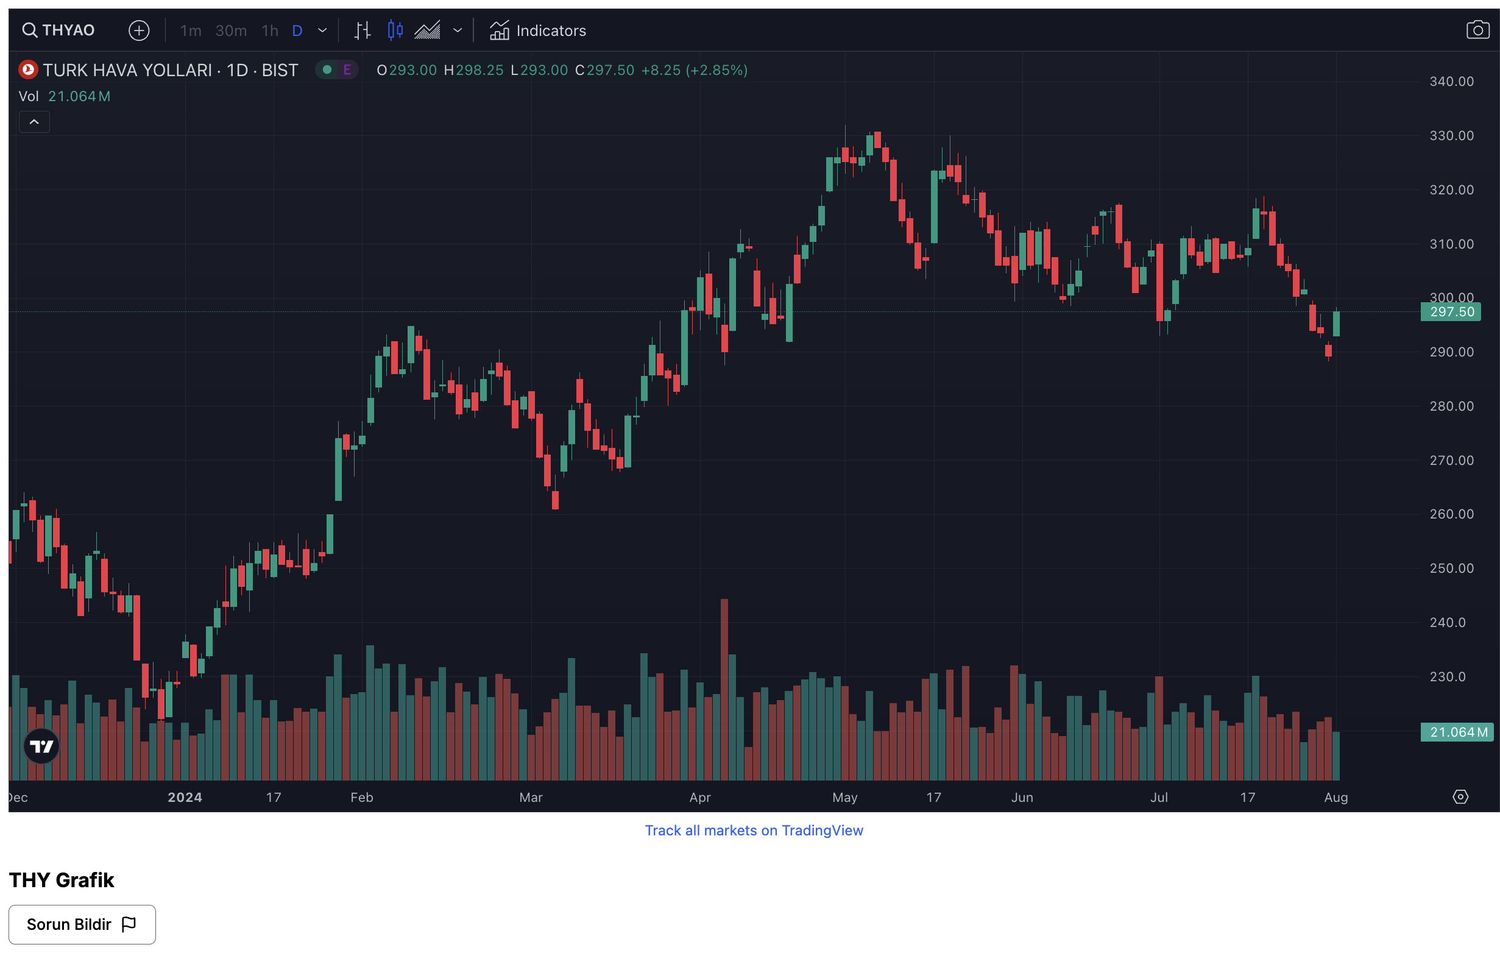Collapse the indicator legend with chevron
Image resolution: width=1500 pixels, height=953 pixels.
(34, 122)
